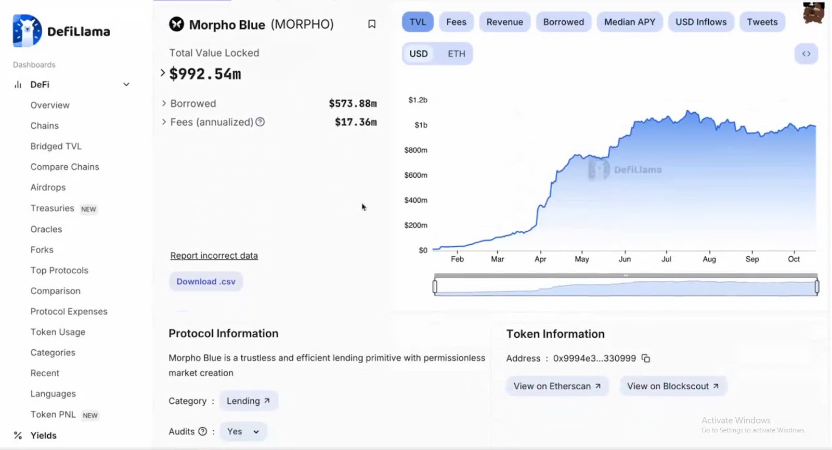Open the Chains page

tap(45, 126)
